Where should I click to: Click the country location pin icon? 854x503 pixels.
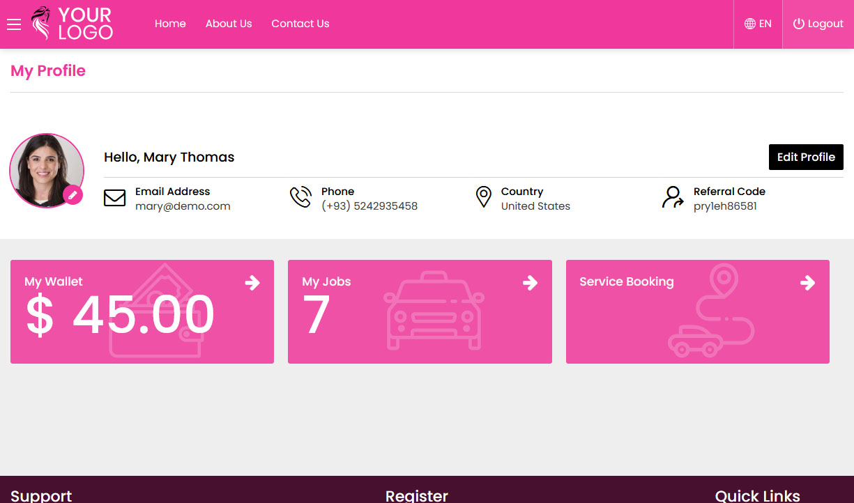point(483,197)
